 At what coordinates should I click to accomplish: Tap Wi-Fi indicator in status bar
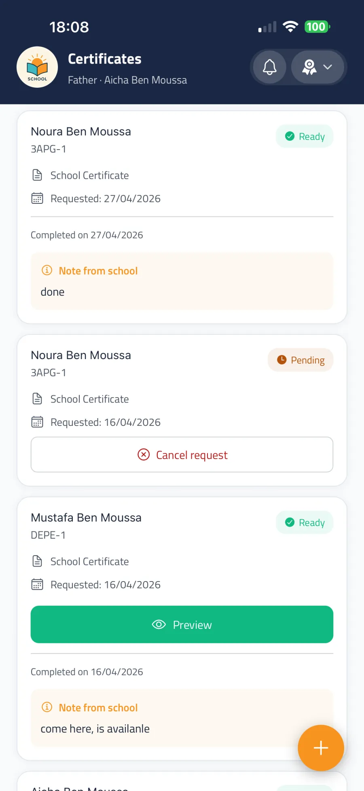tap(290, 27)
